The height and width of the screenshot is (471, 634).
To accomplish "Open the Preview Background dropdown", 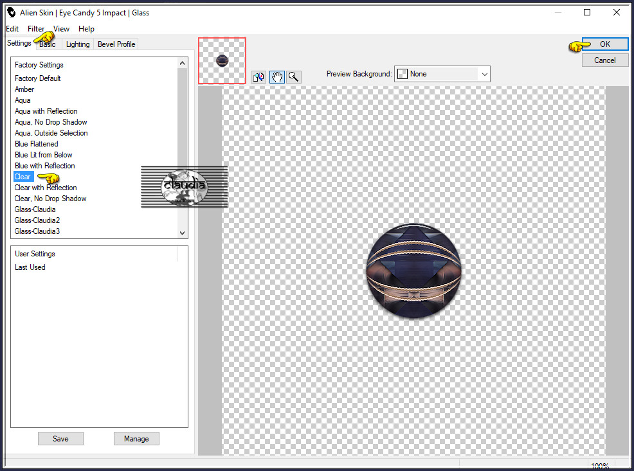I will coord(442,74).
